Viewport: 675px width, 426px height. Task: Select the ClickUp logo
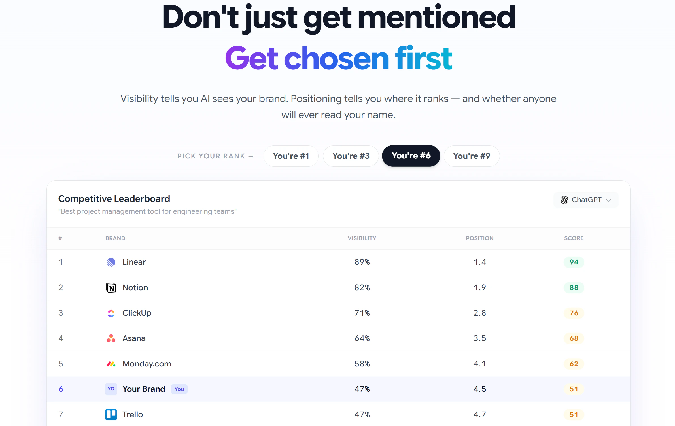pyautogui.click(x=111, y=313)
